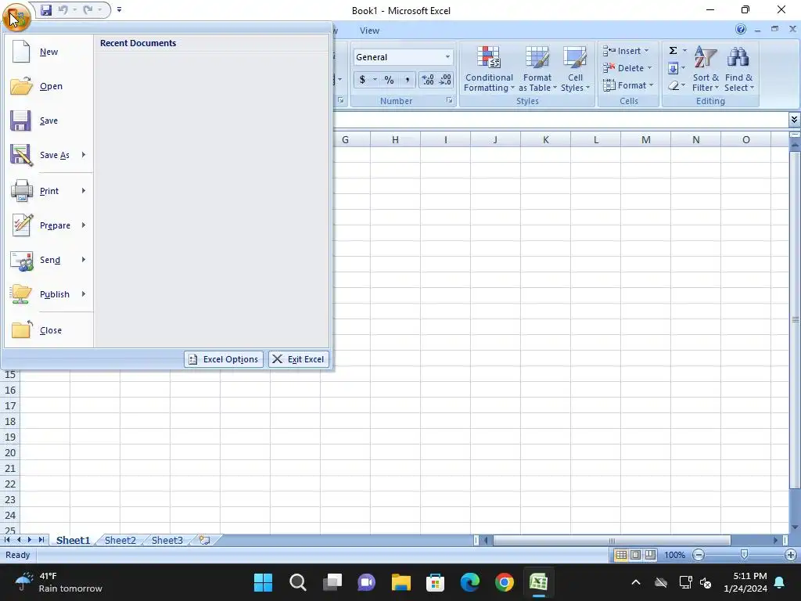The image size is (801, 601).
Task: Go to last sheet navigation arrow
Action: point(41,540)
